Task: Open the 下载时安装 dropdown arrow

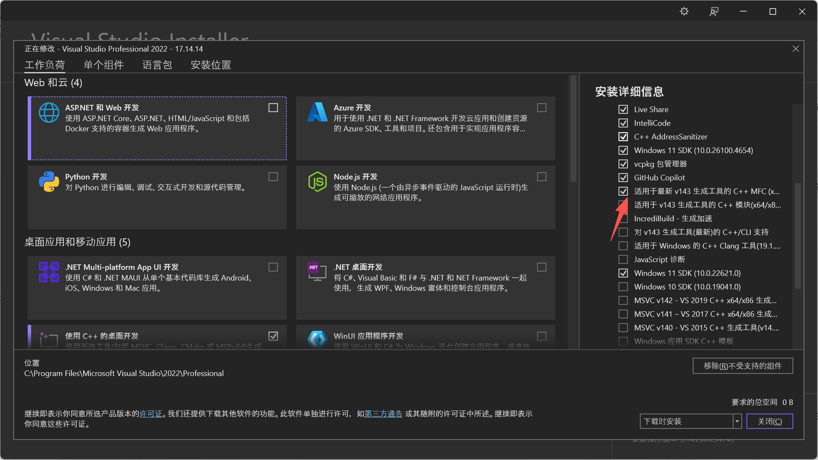Action: [x=737, y=421]
